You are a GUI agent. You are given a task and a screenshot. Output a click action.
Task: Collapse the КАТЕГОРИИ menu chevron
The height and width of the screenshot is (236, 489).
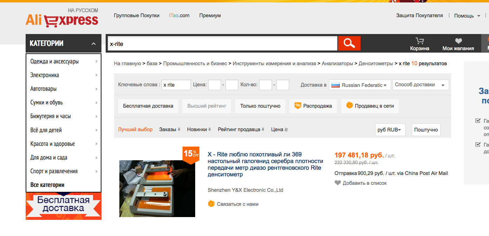point(93,43)
